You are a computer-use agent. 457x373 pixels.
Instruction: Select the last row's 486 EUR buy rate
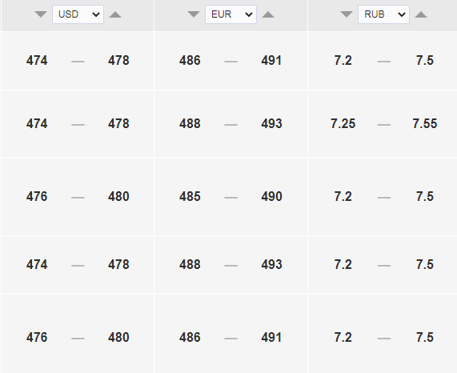pyautogui.click(x=190, y=338)
